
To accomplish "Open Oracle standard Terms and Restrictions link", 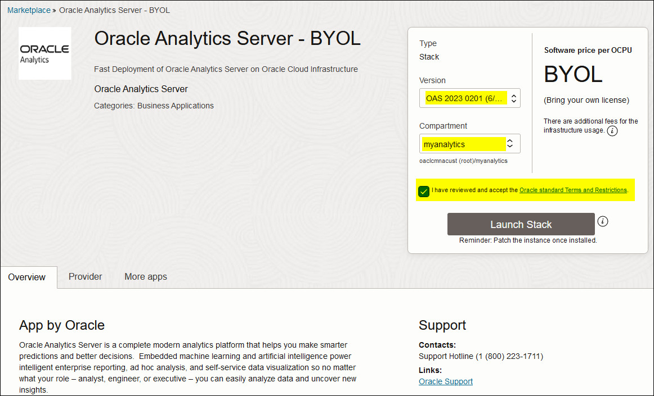I will coord(573,190).
